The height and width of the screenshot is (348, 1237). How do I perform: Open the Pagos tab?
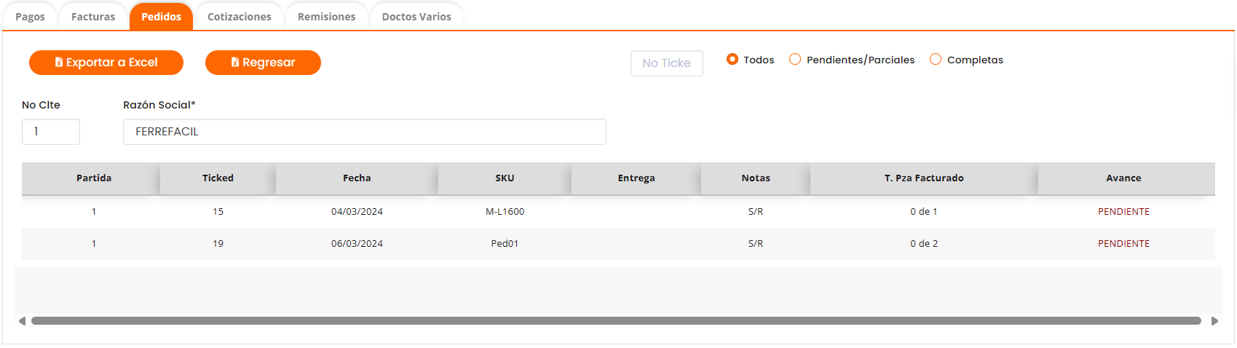click(x=30, y=17)
